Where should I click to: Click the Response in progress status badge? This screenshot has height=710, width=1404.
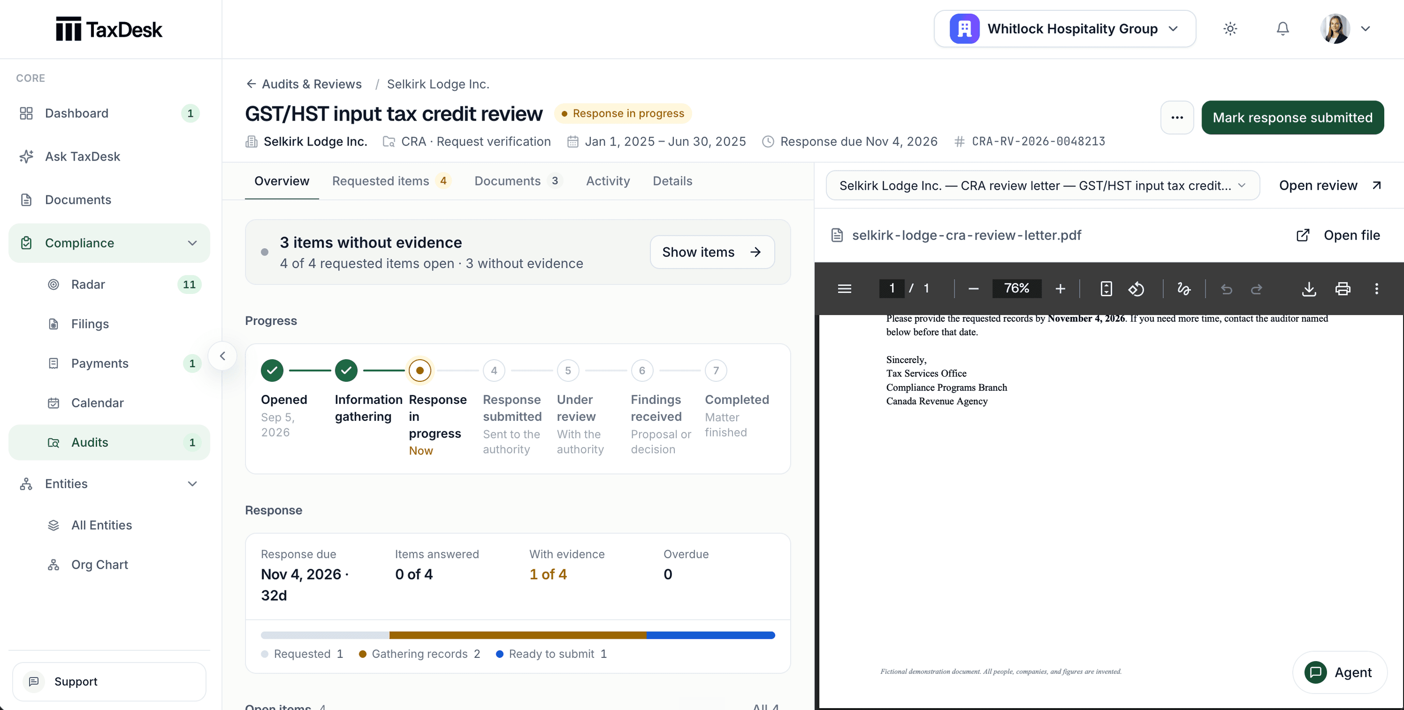click(x=623, y=113)
